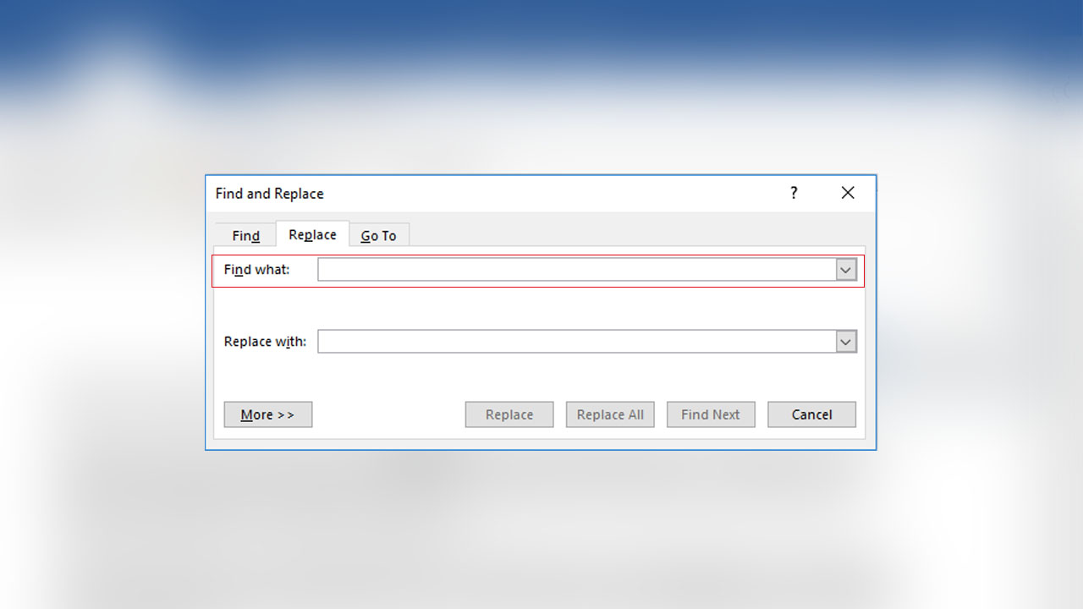Click the "Find what:" label text
1083x609 pixels.
click(x=256, y=270)
